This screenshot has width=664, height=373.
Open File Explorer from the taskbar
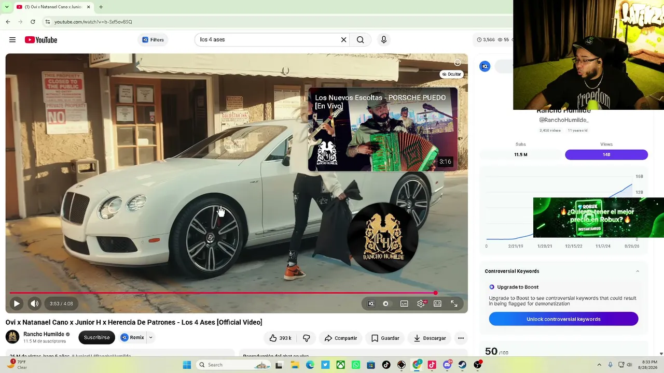point(295,365)
